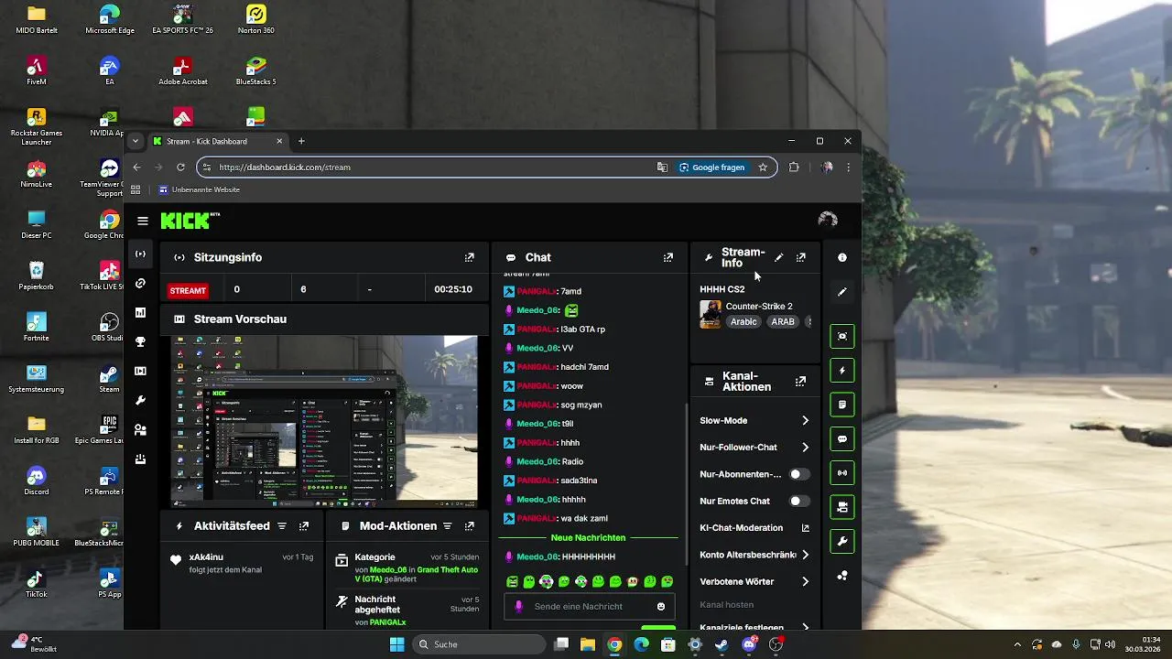Open Windows Start menu
Screen dimensions: 1172x659
[396, 644]
